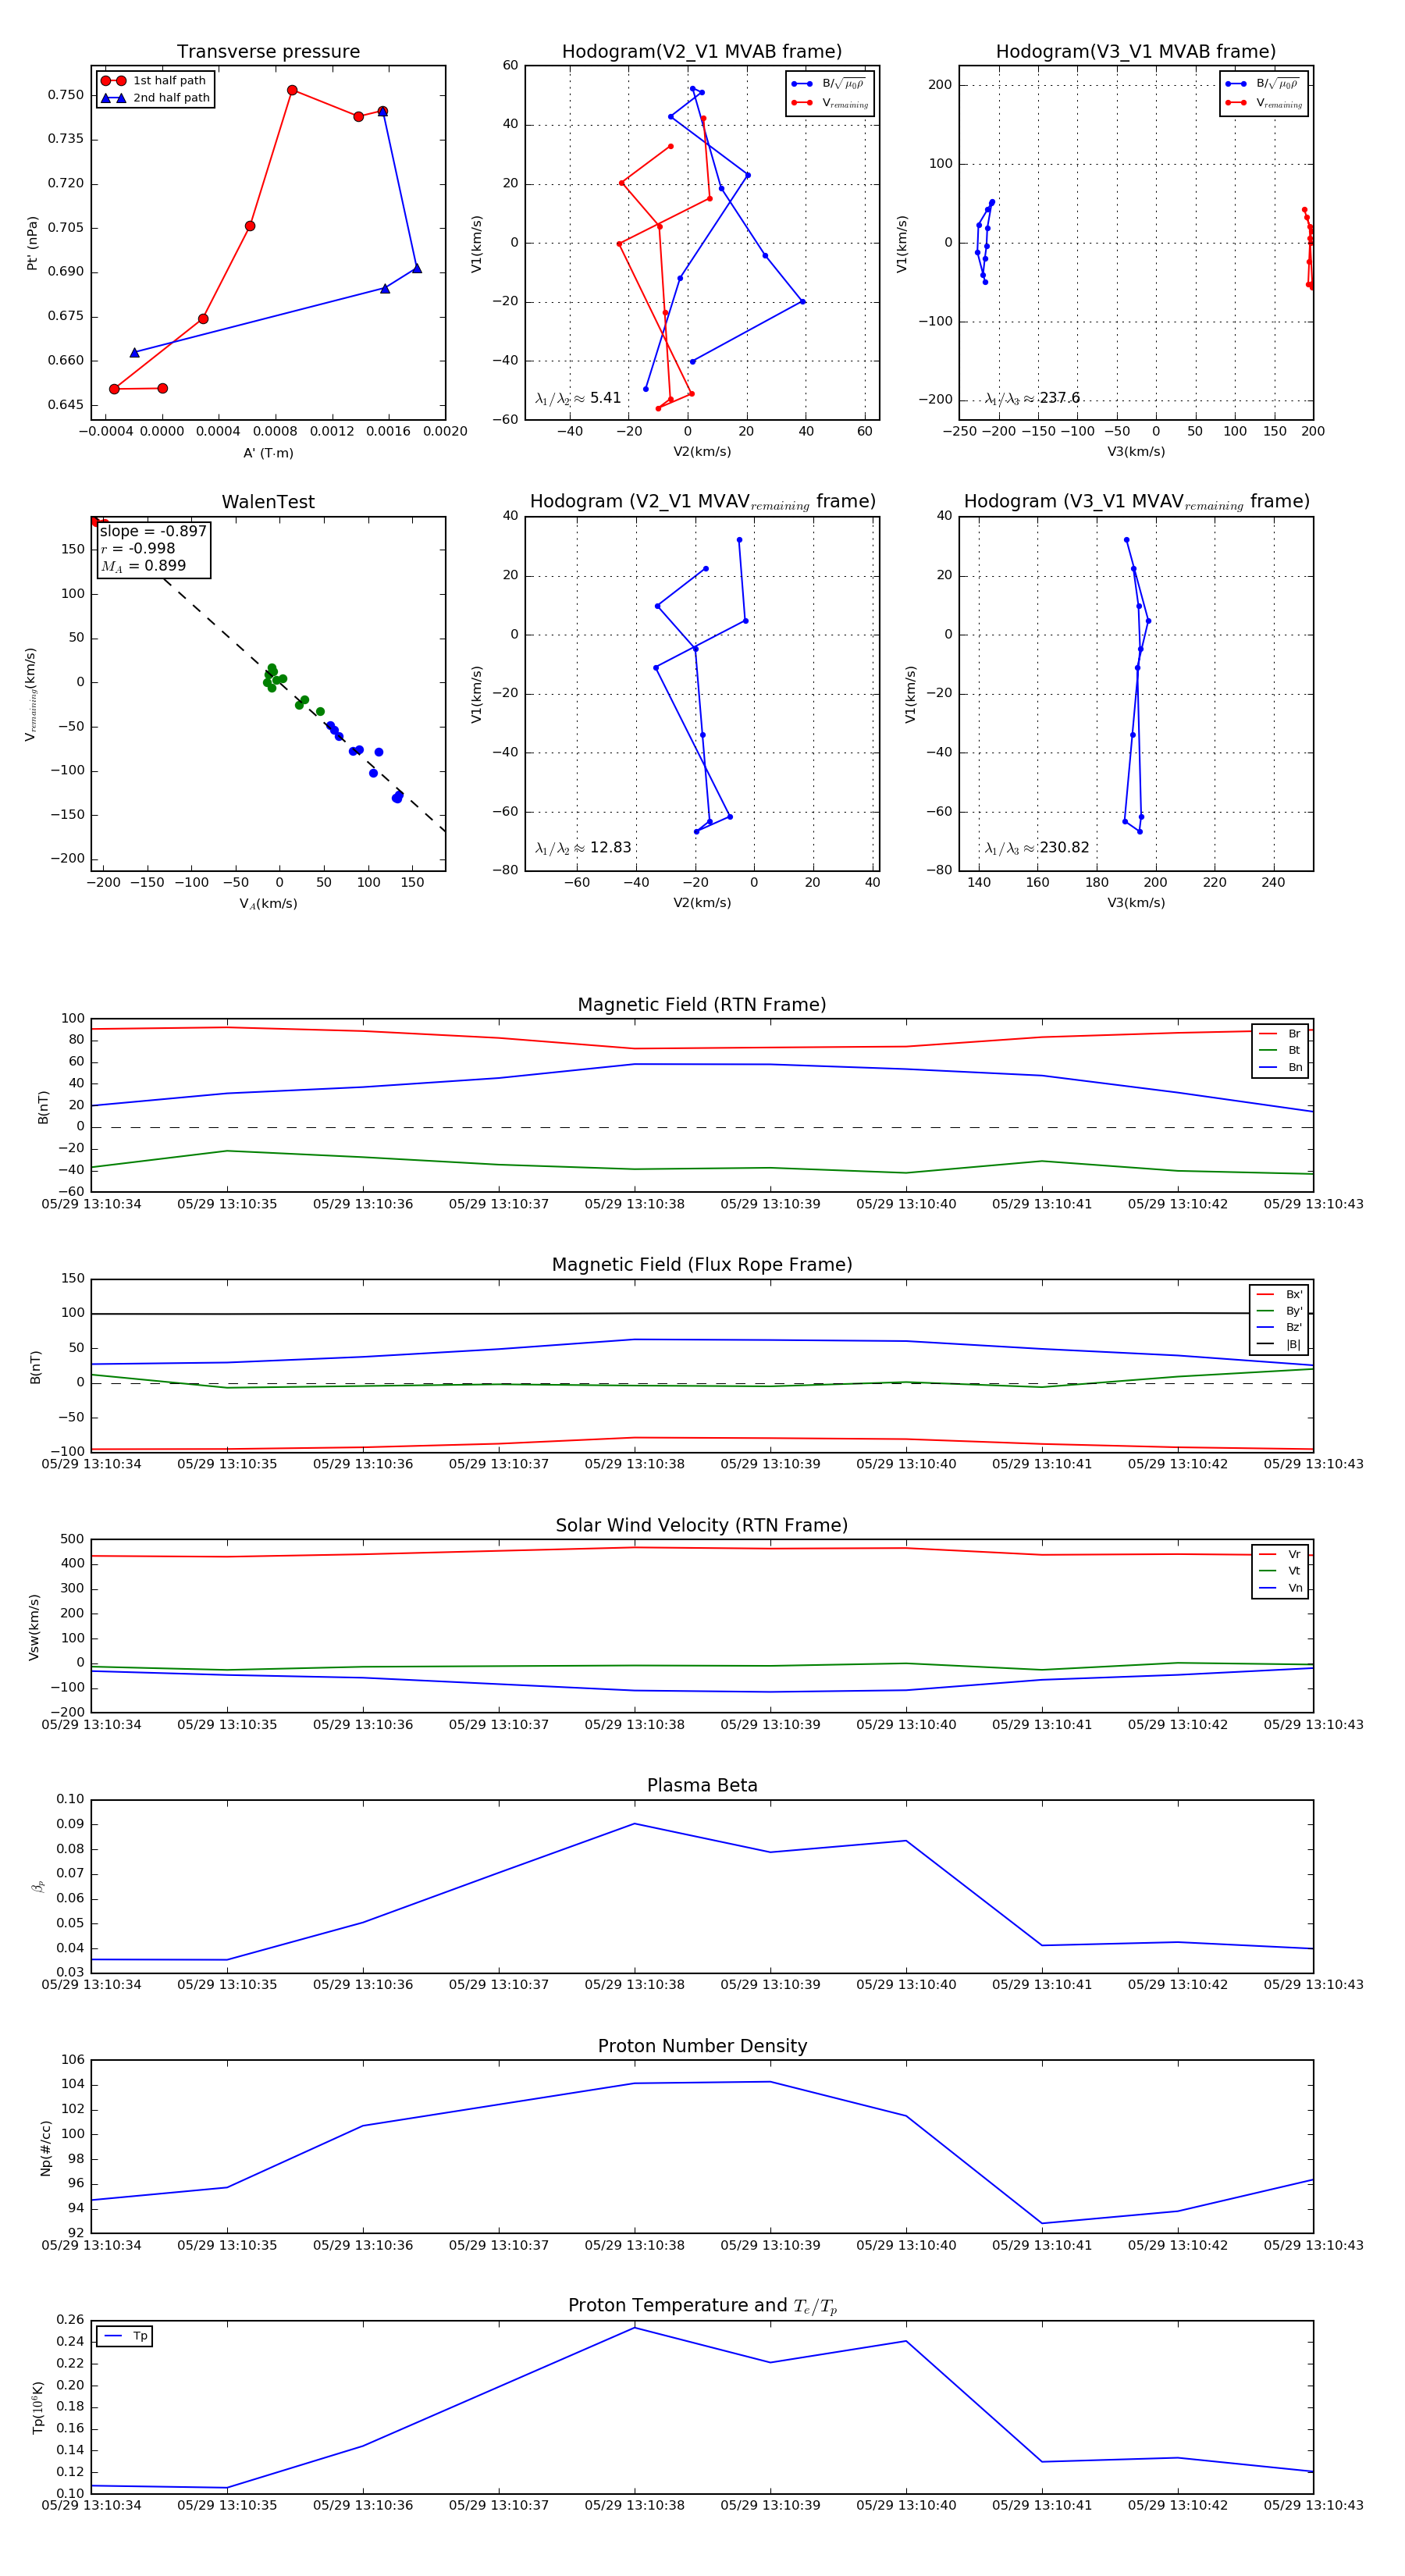Viewport: 1405px width, 2576px height.
Task: Click the V_remaining(km/s) y-axis label on WalenTest
Action: 31,694
